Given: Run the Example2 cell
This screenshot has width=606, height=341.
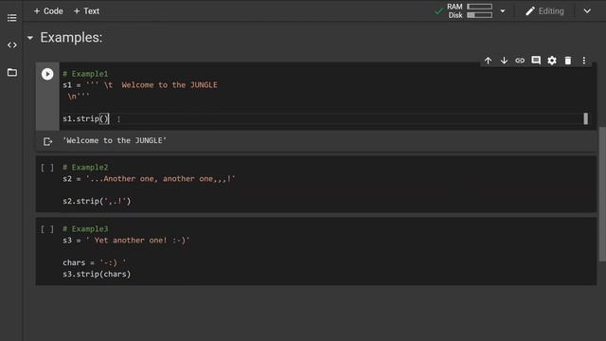Looking at the screenshot, I should point(47,168).
